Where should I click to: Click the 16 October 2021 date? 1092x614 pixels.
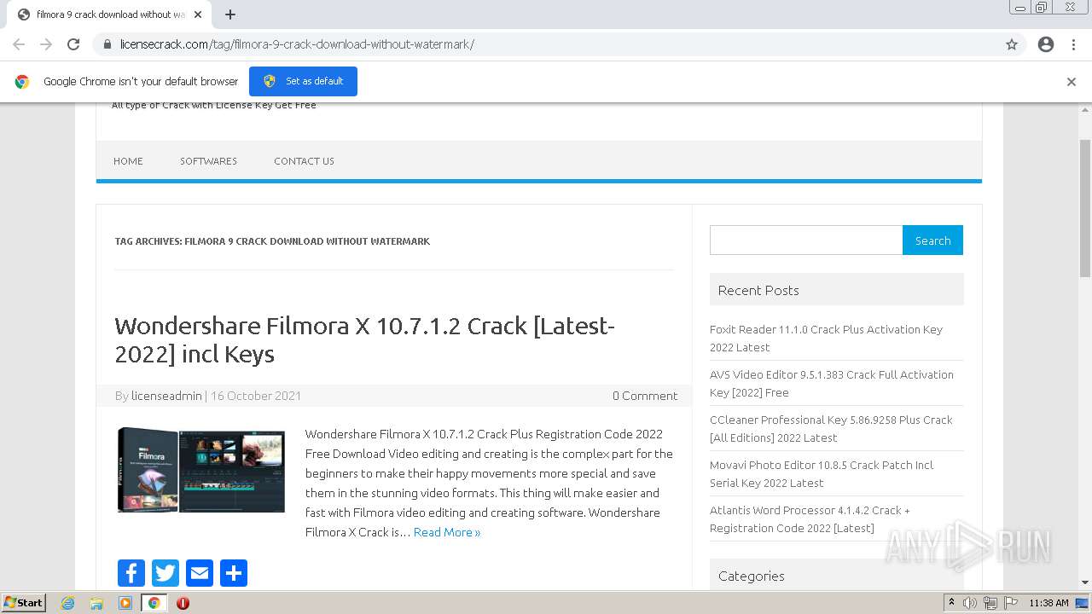(x=256, y=396)
